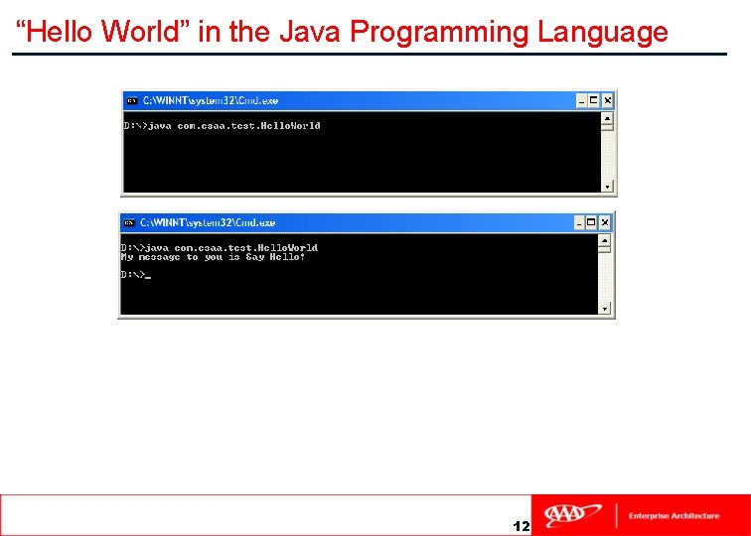Click the java command line in the upper window
751x536 pixels.
222,126
